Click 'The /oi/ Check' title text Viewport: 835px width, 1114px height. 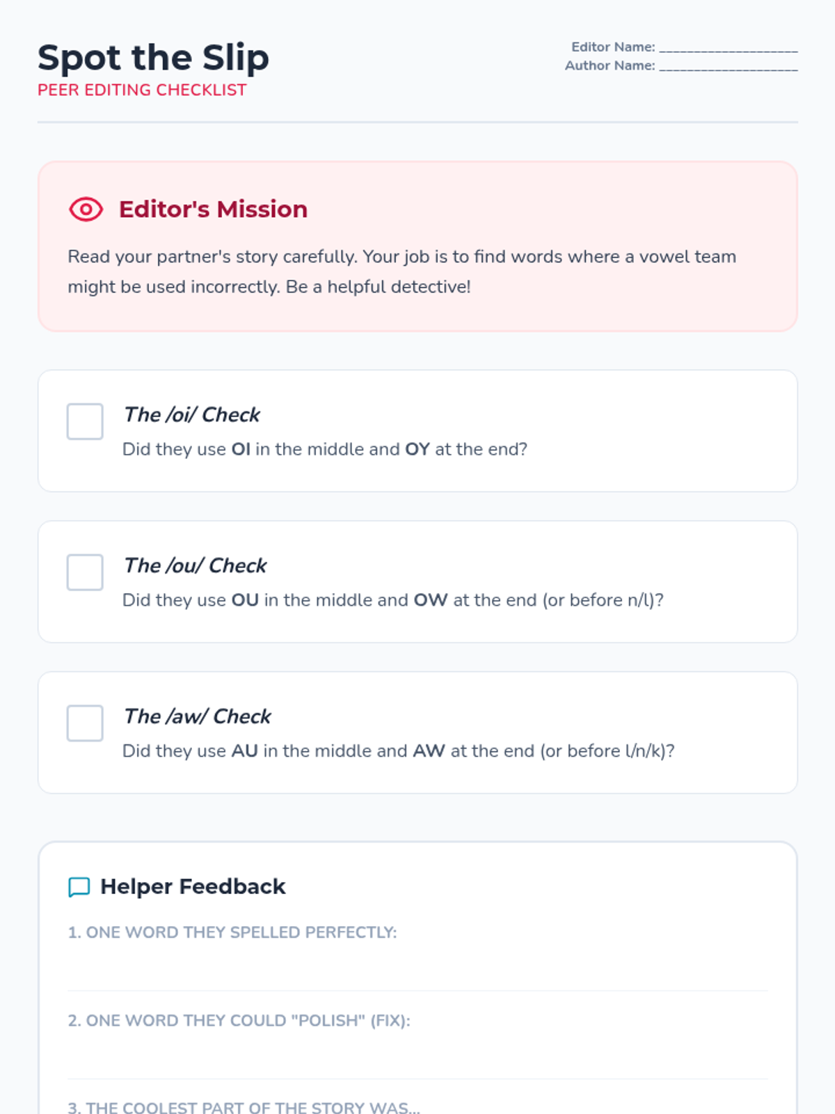(191, 415)
